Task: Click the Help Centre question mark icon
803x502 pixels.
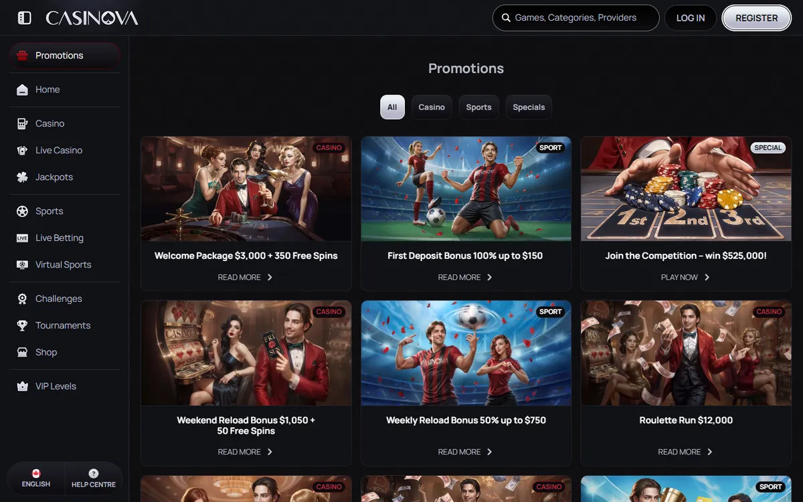Action: point(94,473)
